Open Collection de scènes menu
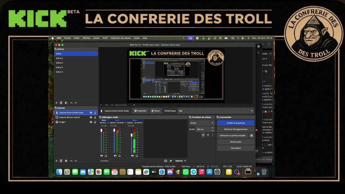Viewport: 345px width, 194px height. pos(120,38)
